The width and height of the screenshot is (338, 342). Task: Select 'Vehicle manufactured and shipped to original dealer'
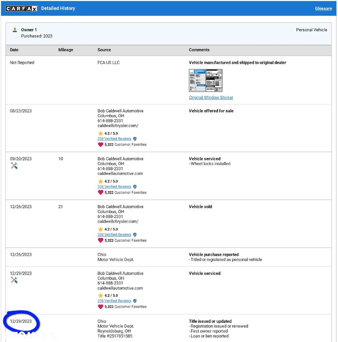pos(237,63)
